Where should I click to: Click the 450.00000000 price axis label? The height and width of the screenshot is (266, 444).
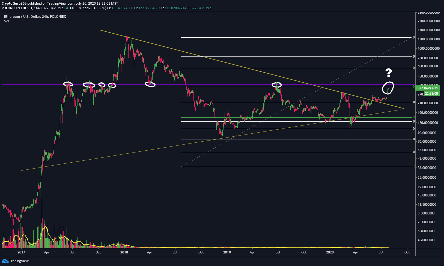[x=428, y=76]
